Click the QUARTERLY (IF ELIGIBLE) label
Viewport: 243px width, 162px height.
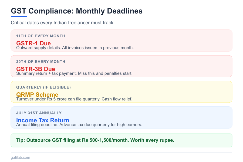(43, 87)
